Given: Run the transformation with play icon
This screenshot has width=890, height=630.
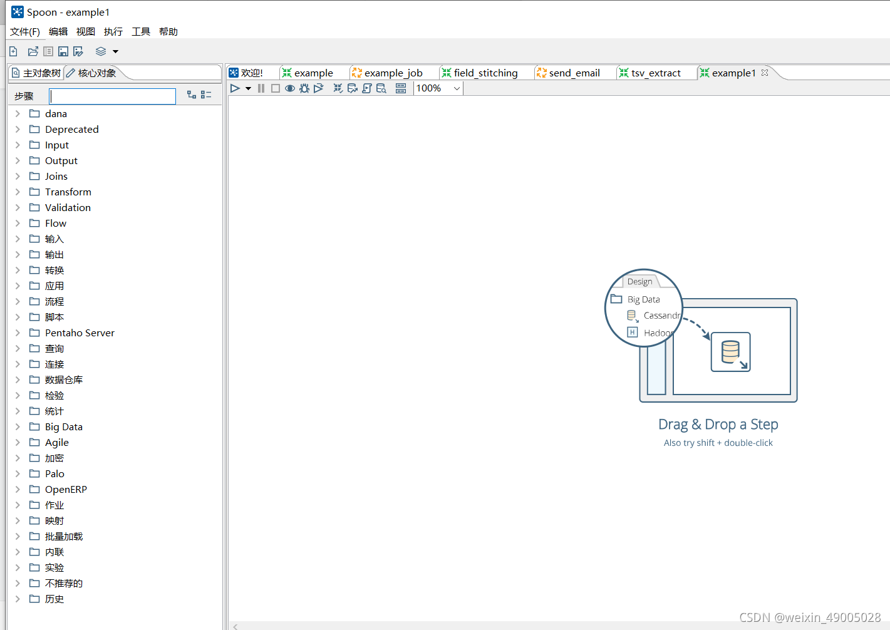Looking at the screenshot, I should [x=235, y=88].
